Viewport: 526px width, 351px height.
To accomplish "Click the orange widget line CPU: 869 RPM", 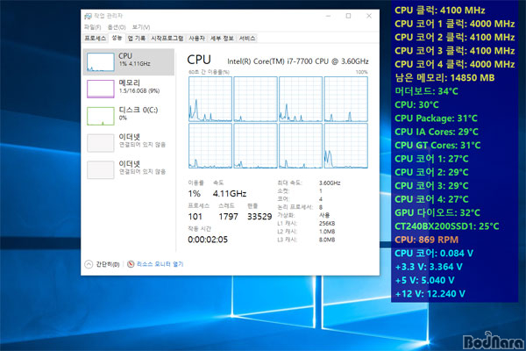I will 426,240.
